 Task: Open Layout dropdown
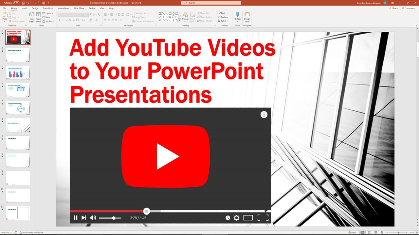coord(48,13)
